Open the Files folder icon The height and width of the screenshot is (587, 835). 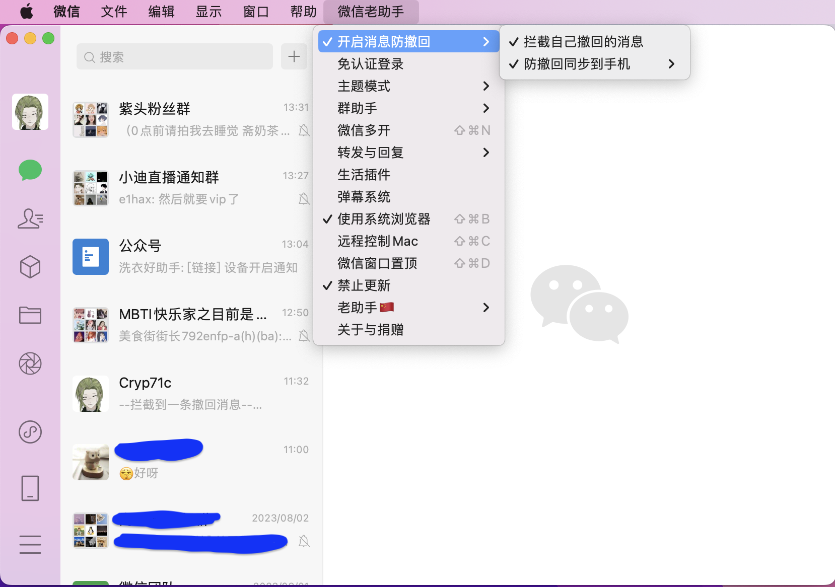[30, 315]
